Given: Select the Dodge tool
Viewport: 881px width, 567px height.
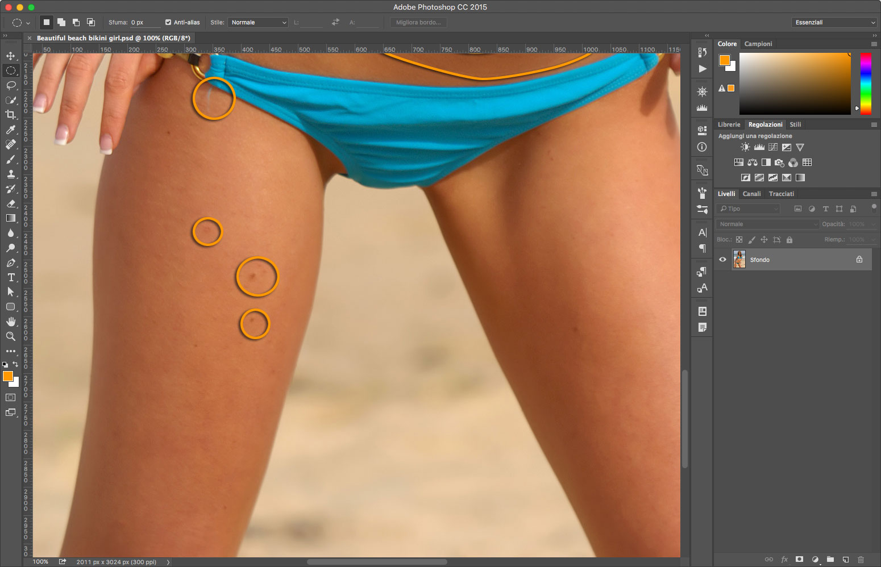Looking at the screenshot, I should point(11,248).
